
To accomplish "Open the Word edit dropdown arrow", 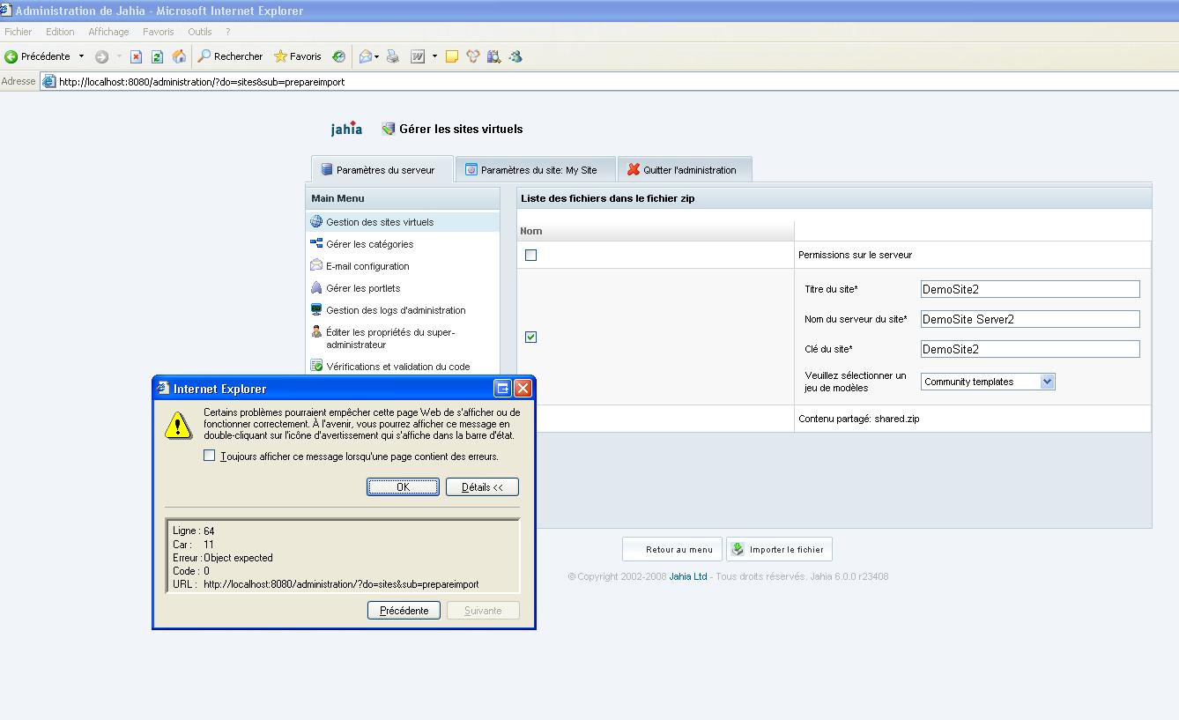I will coord(434,56).
